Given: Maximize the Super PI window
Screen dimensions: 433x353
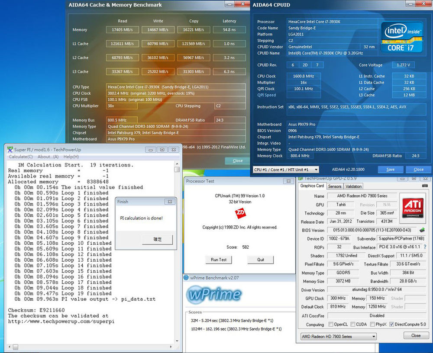Looking at the screenshot, I should click(162, 150).
